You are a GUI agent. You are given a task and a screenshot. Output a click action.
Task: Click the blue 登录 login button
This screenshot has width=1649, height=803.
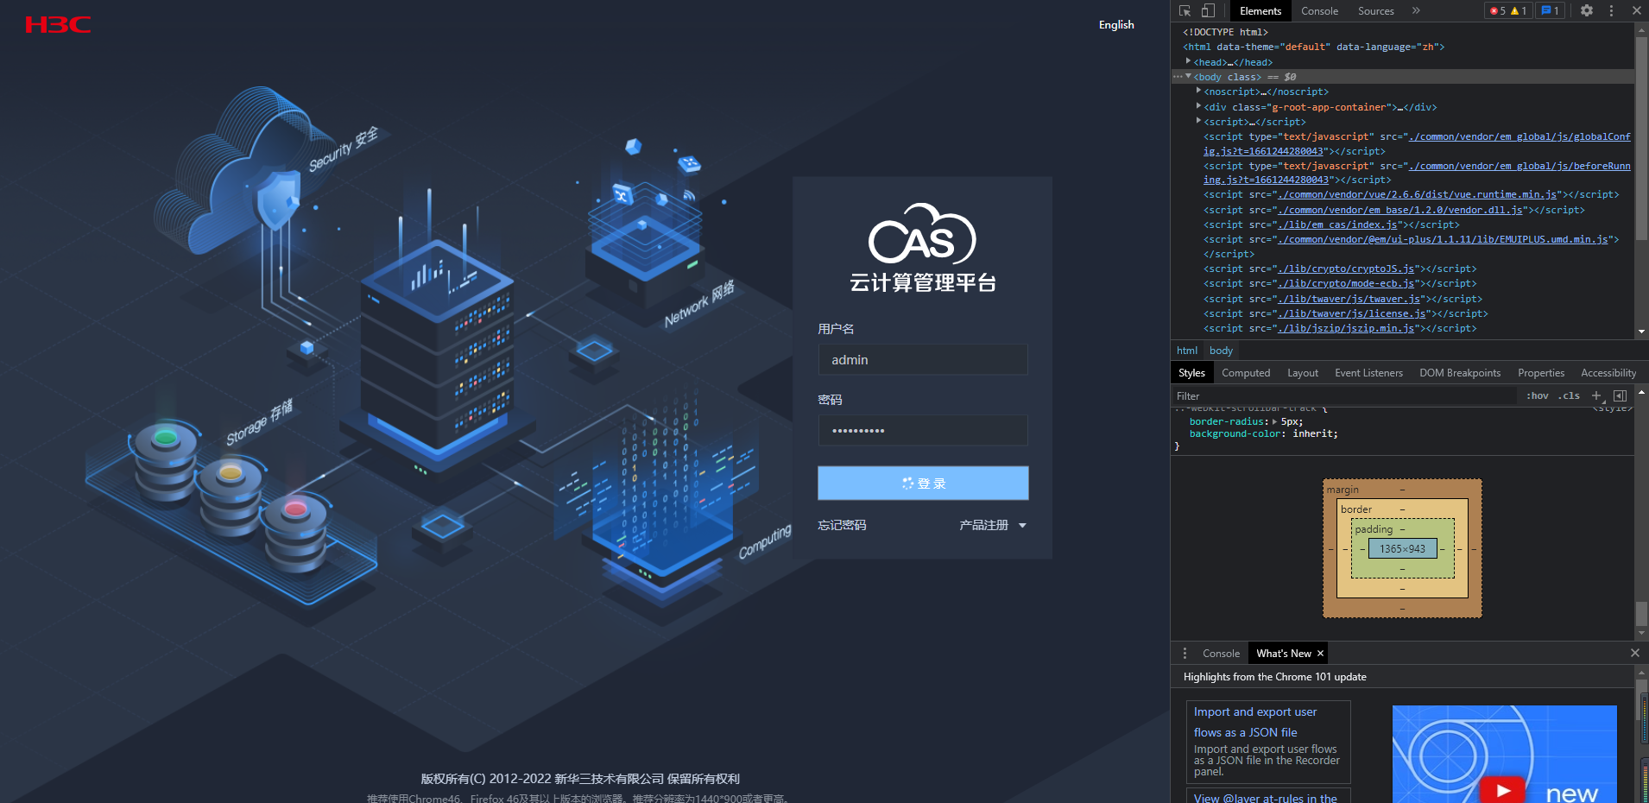point(923,484)
